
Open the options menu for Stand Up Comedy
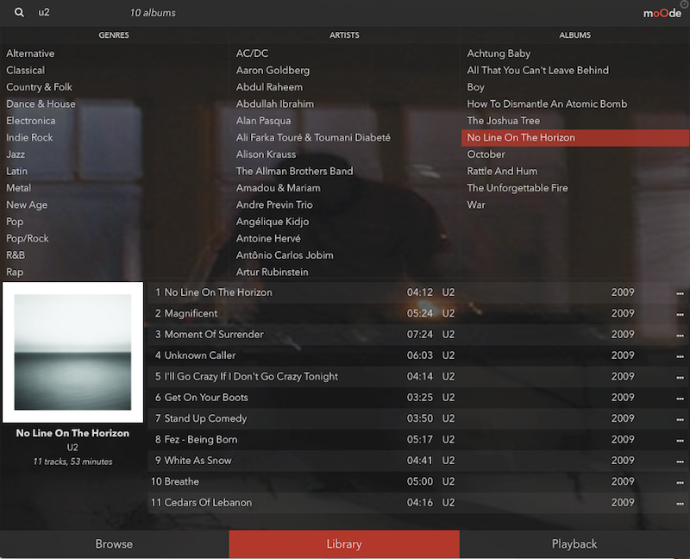(x=680, y=419)
